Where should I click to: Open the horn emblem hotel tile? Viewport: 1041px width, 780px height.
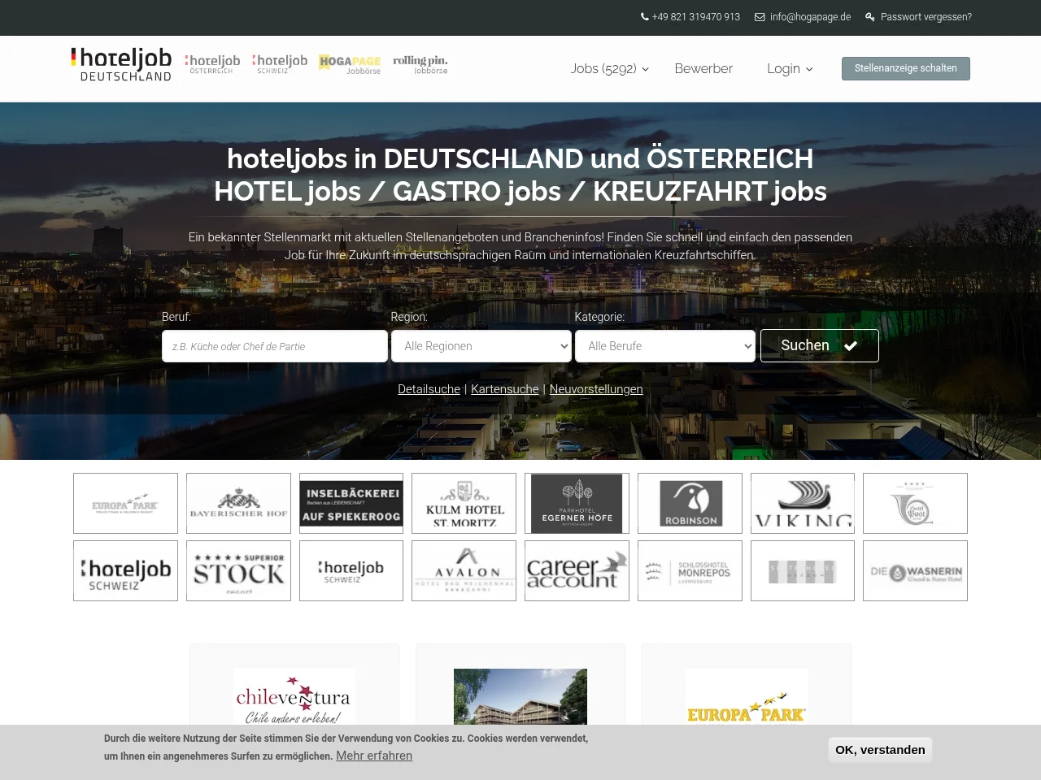pos(915,504)
